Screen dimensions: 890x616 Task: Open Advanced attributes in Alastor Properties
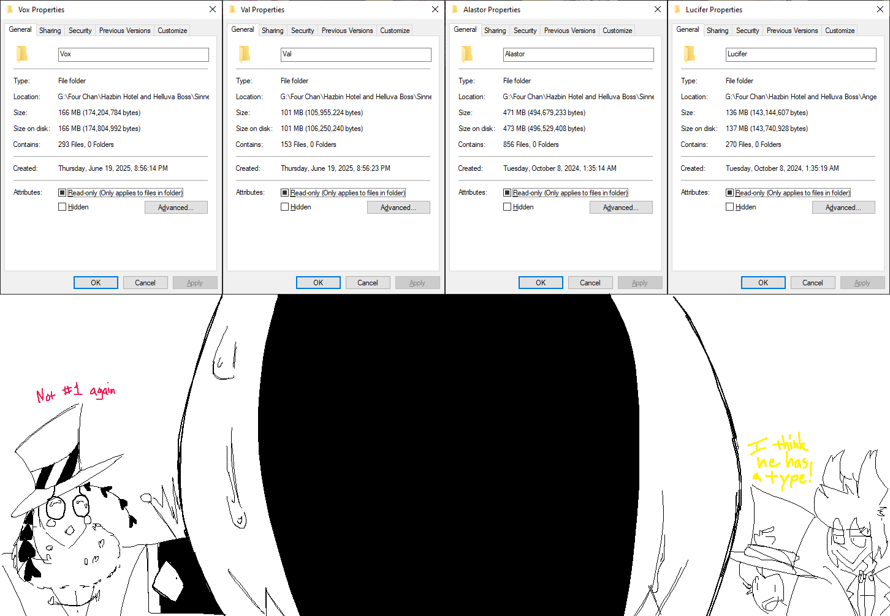[x=621, y=208]
